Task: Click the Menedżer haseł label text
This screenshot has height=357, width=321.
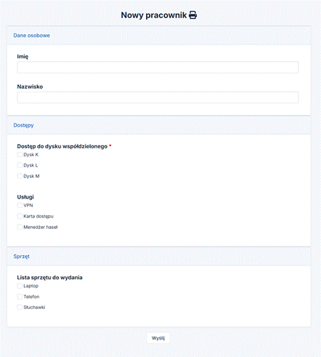Action: 41,227
